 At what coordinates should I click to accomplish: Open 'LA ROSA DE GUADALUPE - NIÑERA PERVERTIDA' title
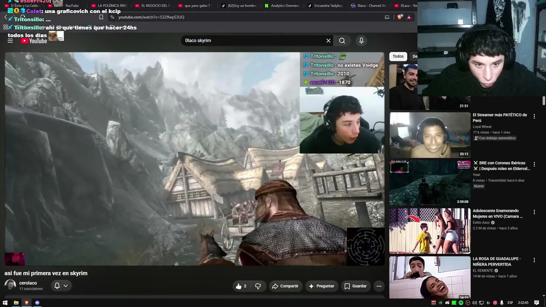click(497, 261)
